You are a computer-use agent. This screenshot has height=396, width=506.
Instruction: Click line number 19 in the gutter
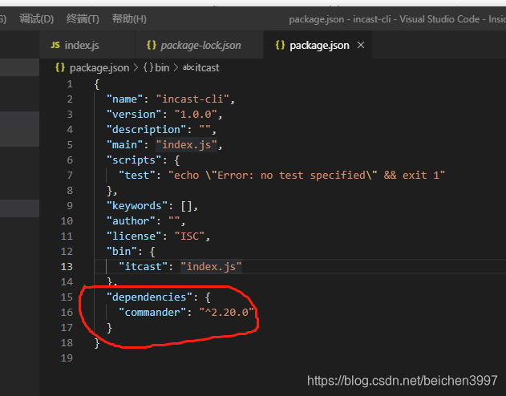coord(67,358)
